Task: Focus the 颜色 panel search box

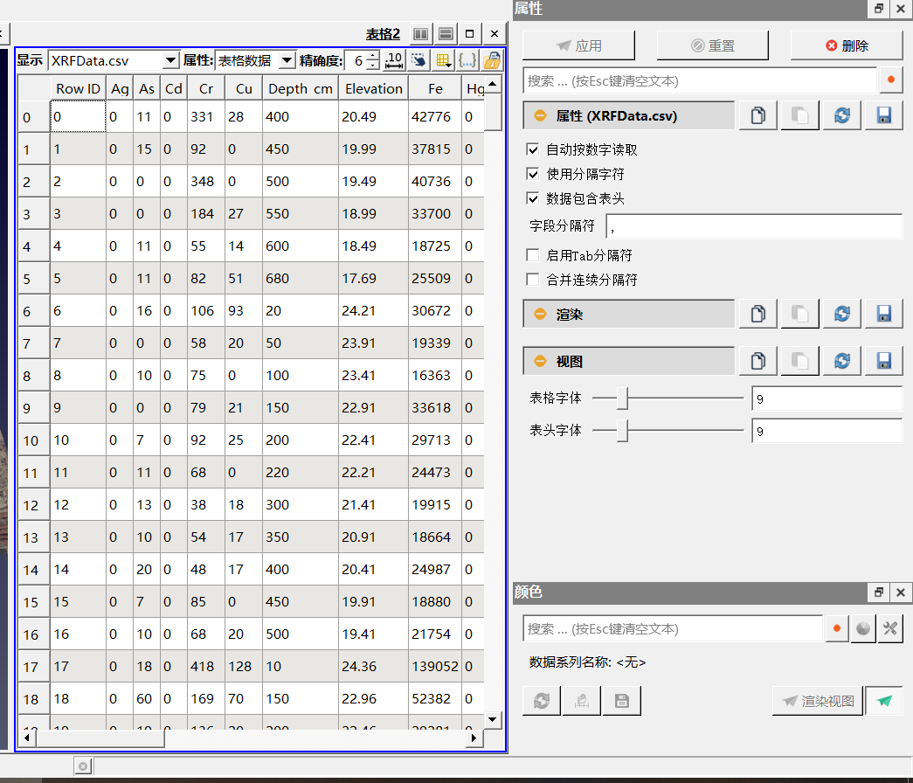Action: [673, 628]
